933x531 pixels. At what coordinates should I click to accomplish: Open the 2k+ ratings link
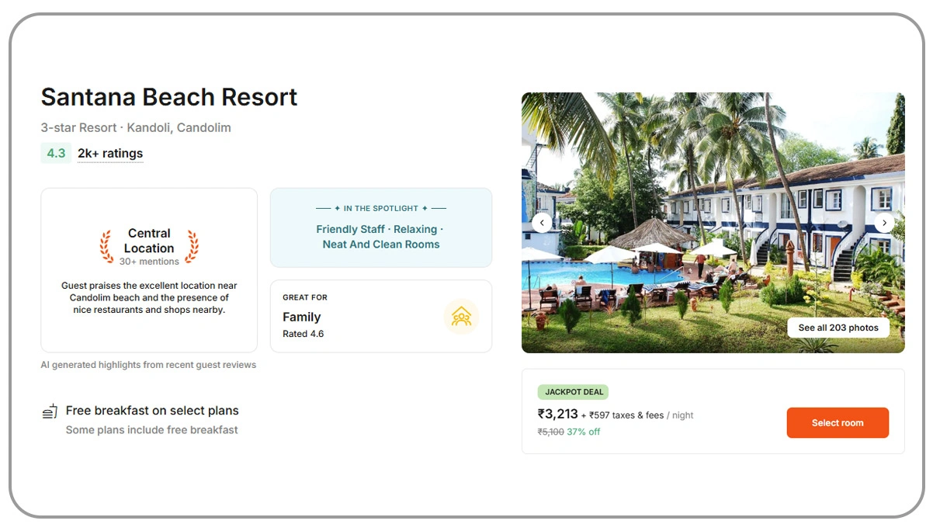click(x=110, y=154)
